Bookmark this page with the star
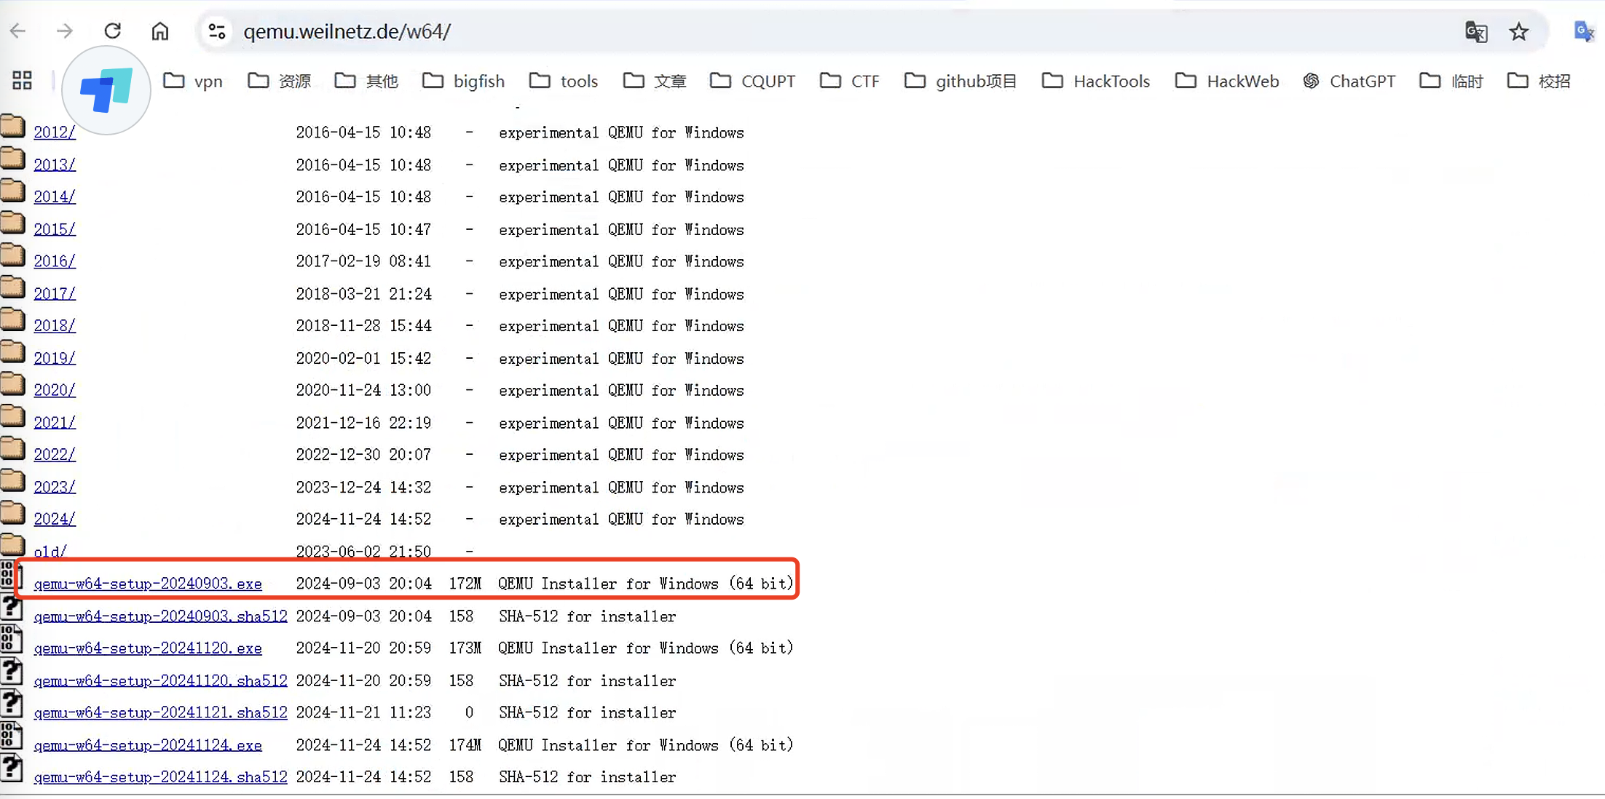The height and width of the screenshot is (799, 1605). (x=1518, y=31)
